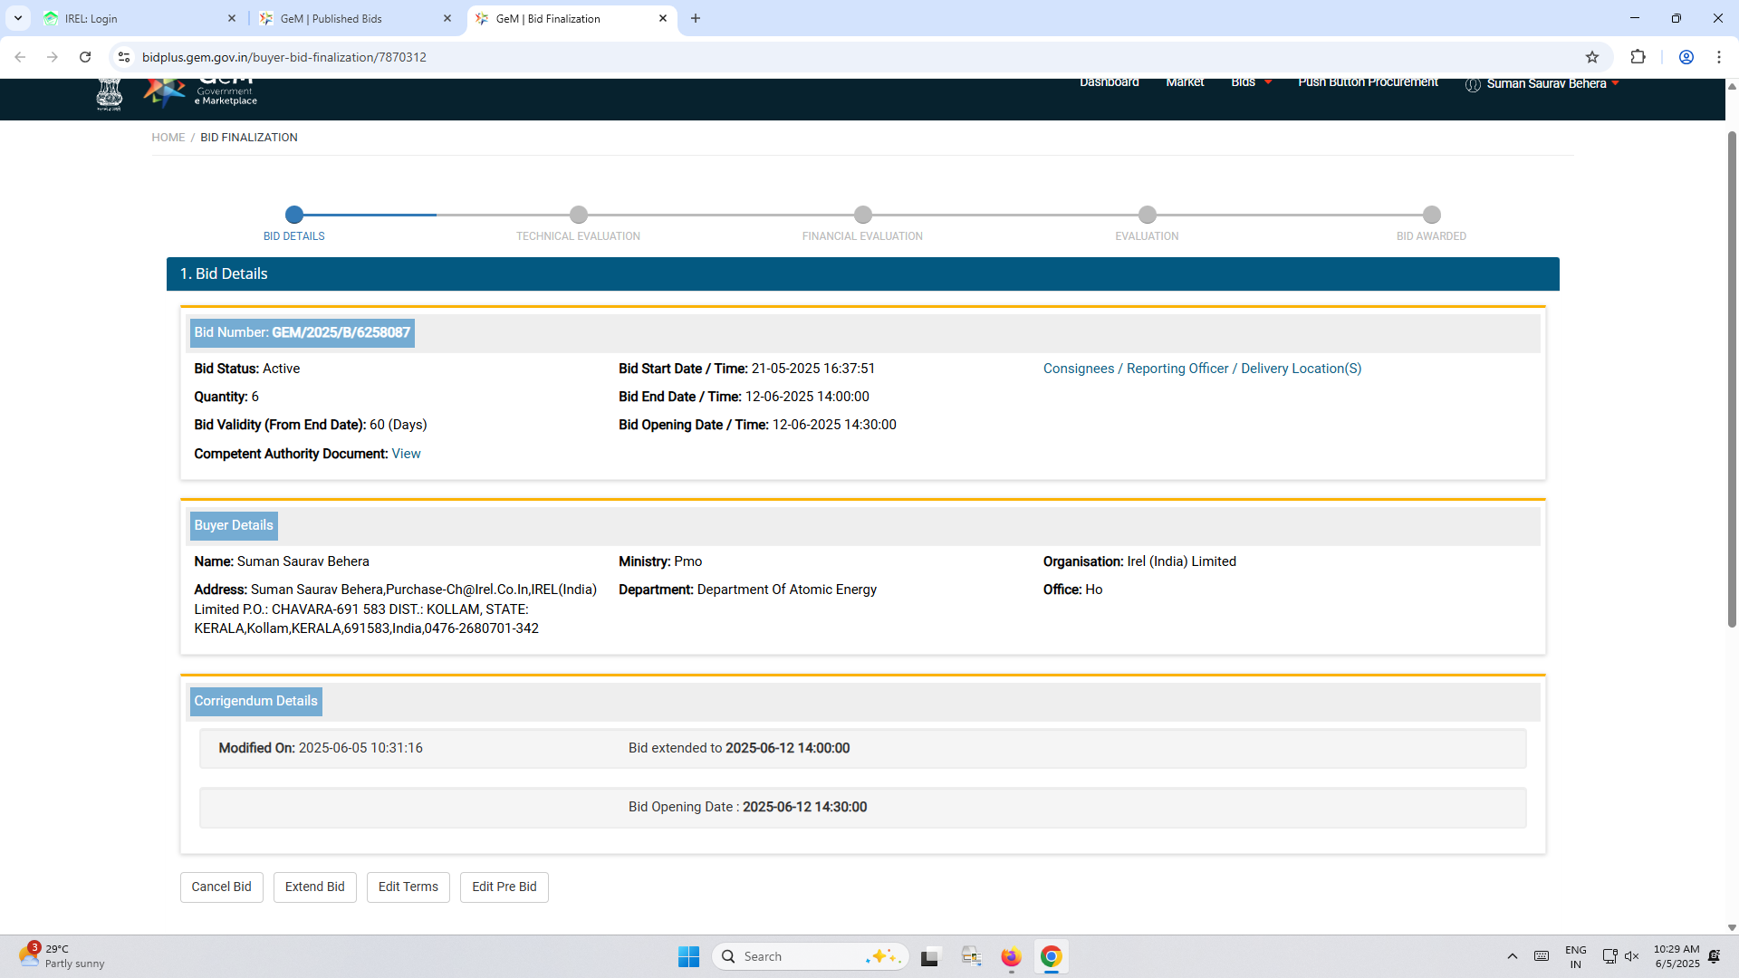This screenshot has width=1739, height=978.
Task: Open the network status tray icon
Action: click(x=1609, y=956)
